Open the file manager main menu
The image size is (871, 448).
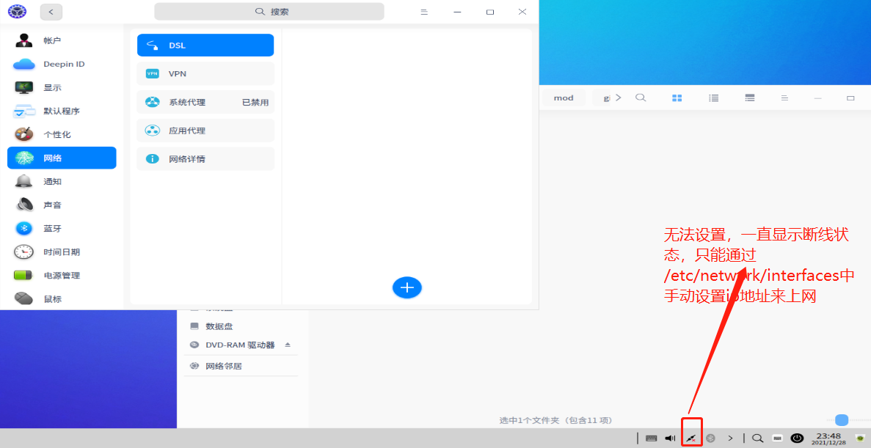click(x=785, y=98)
